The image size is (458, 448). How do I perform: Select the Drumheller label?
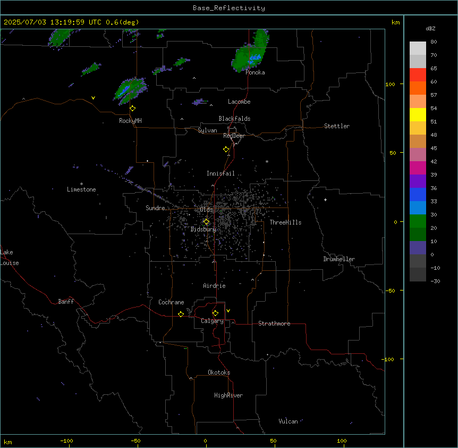(x=339, y=259)
